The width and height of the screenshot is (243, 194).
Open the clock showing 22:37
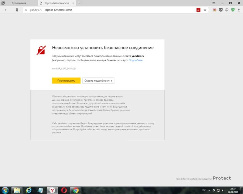coord(233,190)
